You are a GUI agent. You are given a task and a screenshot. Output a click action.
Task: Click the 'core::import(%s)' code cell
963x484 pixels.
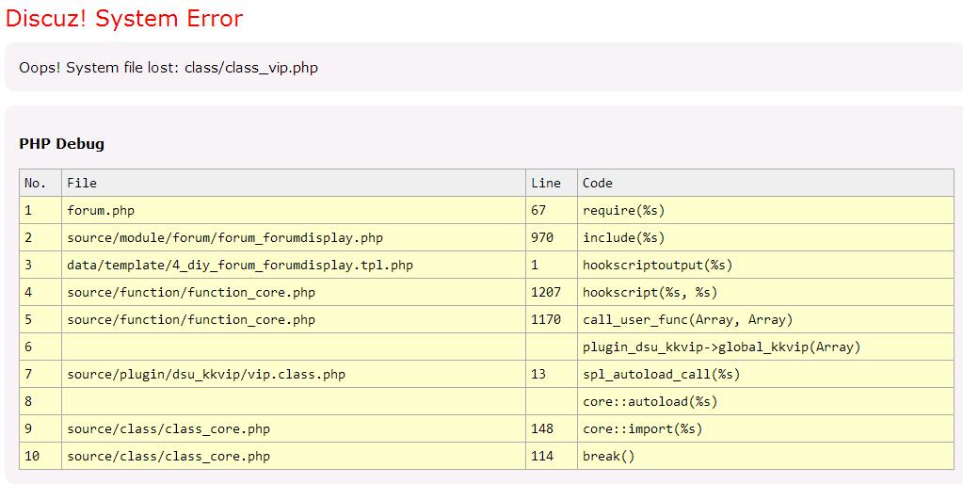[x=765, y=428]
